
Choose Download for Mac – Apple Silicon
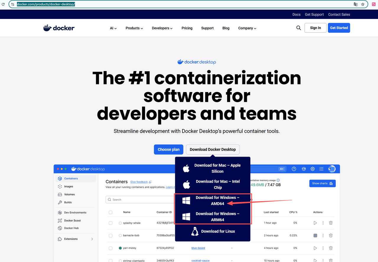(213, 168)
